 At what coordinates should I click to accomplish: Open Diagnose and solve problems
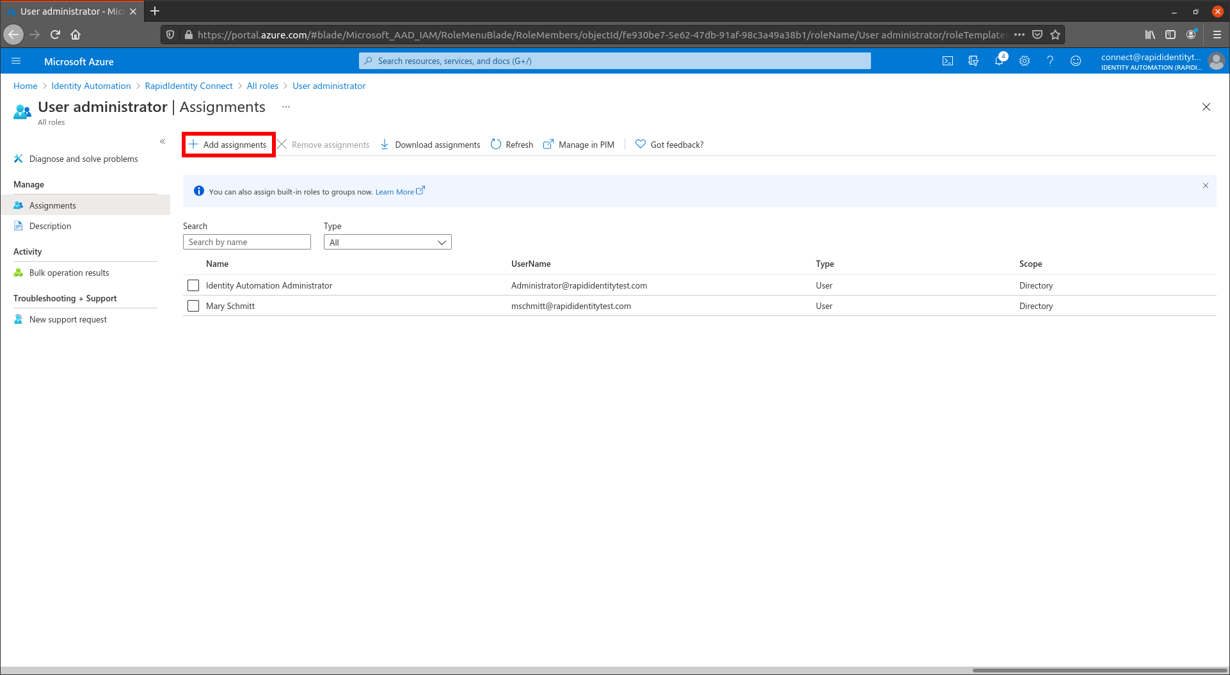(84, 159)
